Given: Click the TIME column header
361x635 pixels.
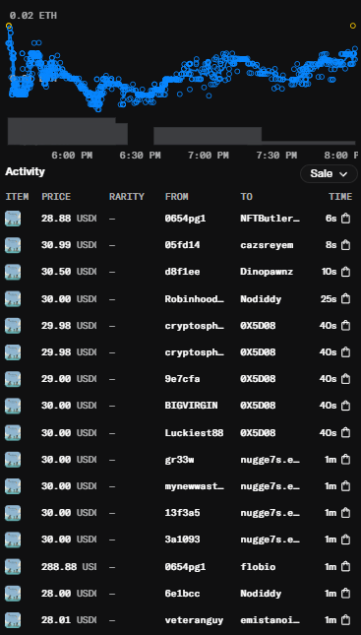Looking at the screenshot, I should point(340,197).
